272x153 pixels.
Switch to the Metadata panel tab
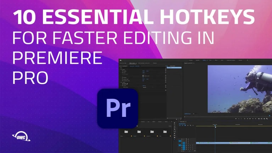tap(155, 63)
